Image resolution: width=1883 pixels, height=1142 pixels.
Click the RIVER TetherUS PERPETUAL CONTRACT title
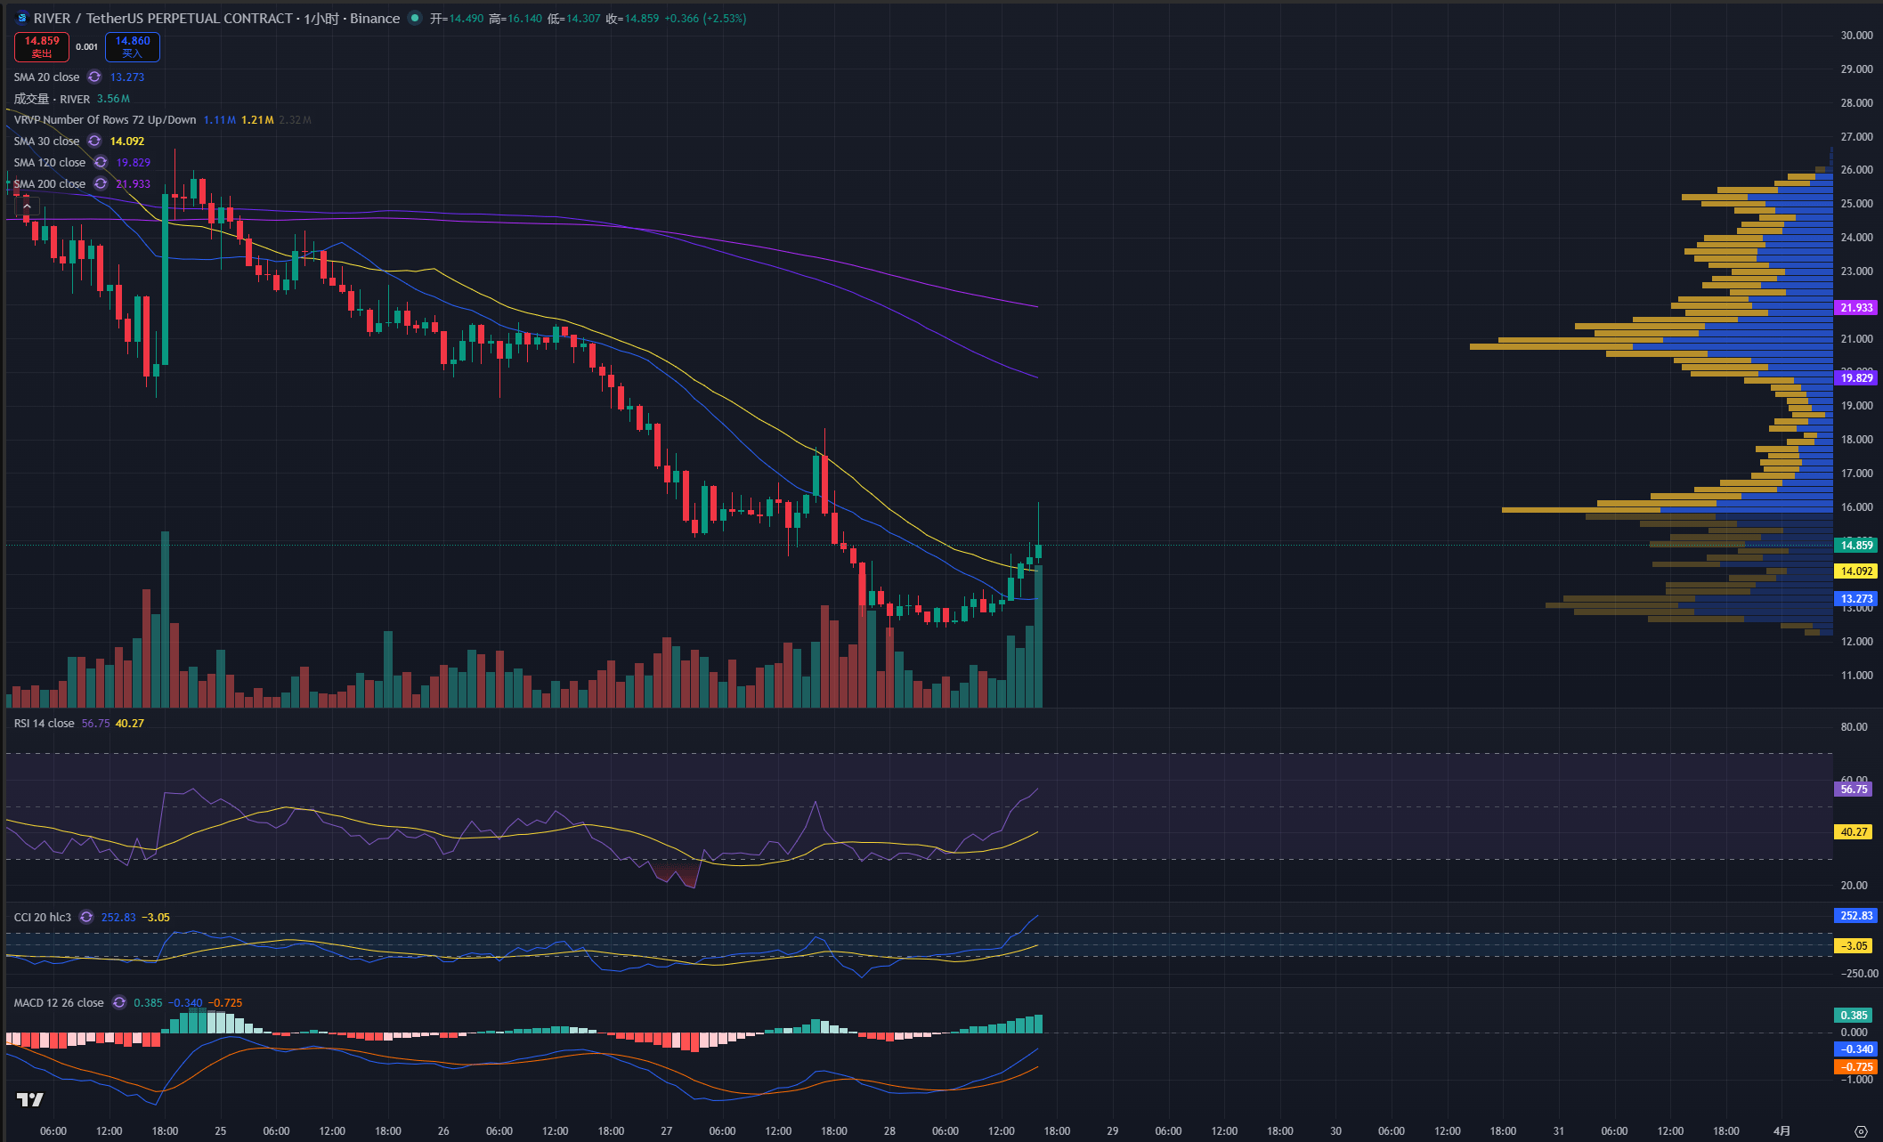point(163,18)
